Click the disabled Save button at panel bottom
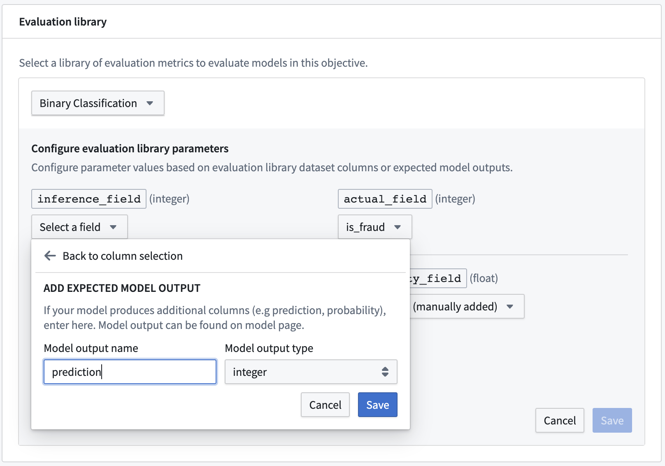Viewport: 665px width, 466px height. tap(612, 420)
